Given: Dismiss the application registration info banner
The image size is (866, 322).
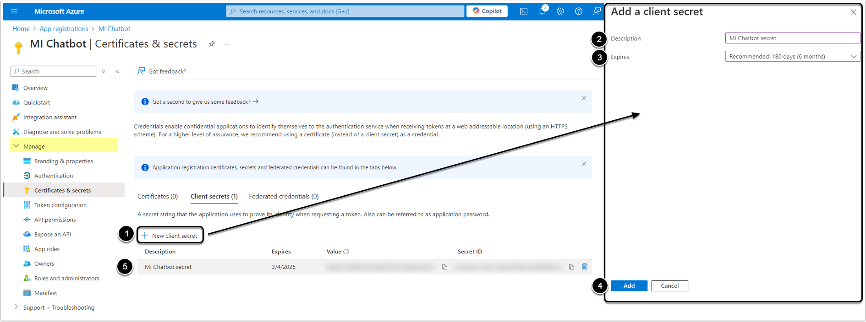Looking at the screenshot, I should 584,164.
